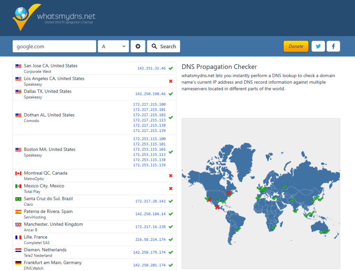Open IP address 172.217.28.142 link
Screen dimensions: 355x271
coord(150,201)
